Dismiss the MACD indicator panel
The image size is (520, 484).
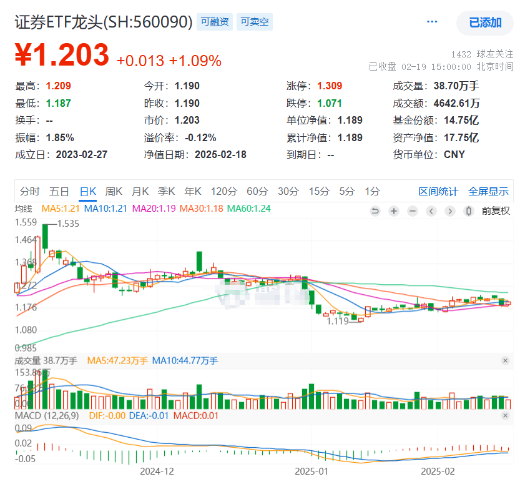click(x=506, y=414)
